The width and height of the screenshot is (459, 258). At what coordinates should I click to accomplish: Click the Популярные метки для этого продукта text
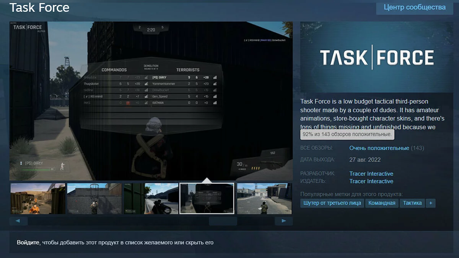(352, 194)
